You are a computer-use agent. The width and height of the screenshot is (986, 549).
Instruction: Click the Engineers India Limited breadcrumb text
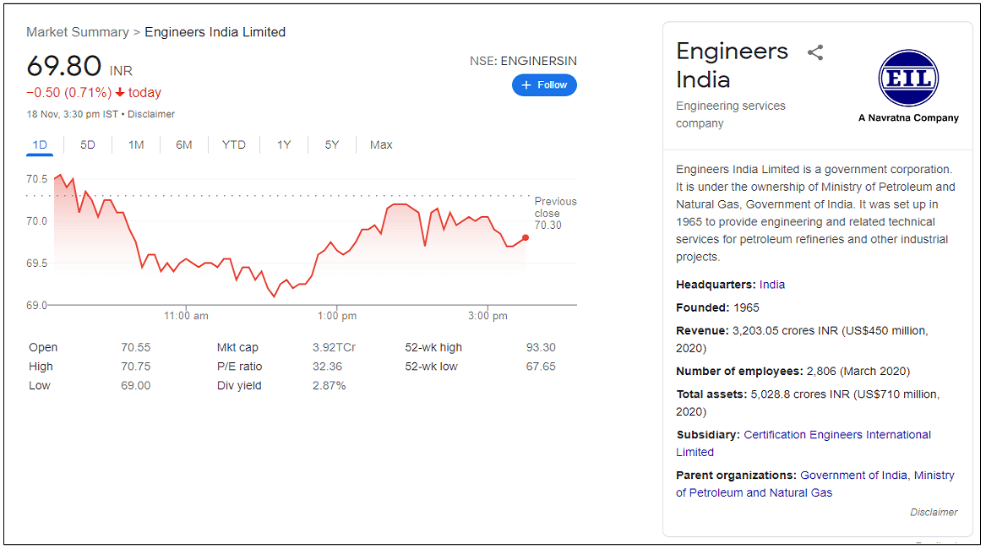coord(215,32)
